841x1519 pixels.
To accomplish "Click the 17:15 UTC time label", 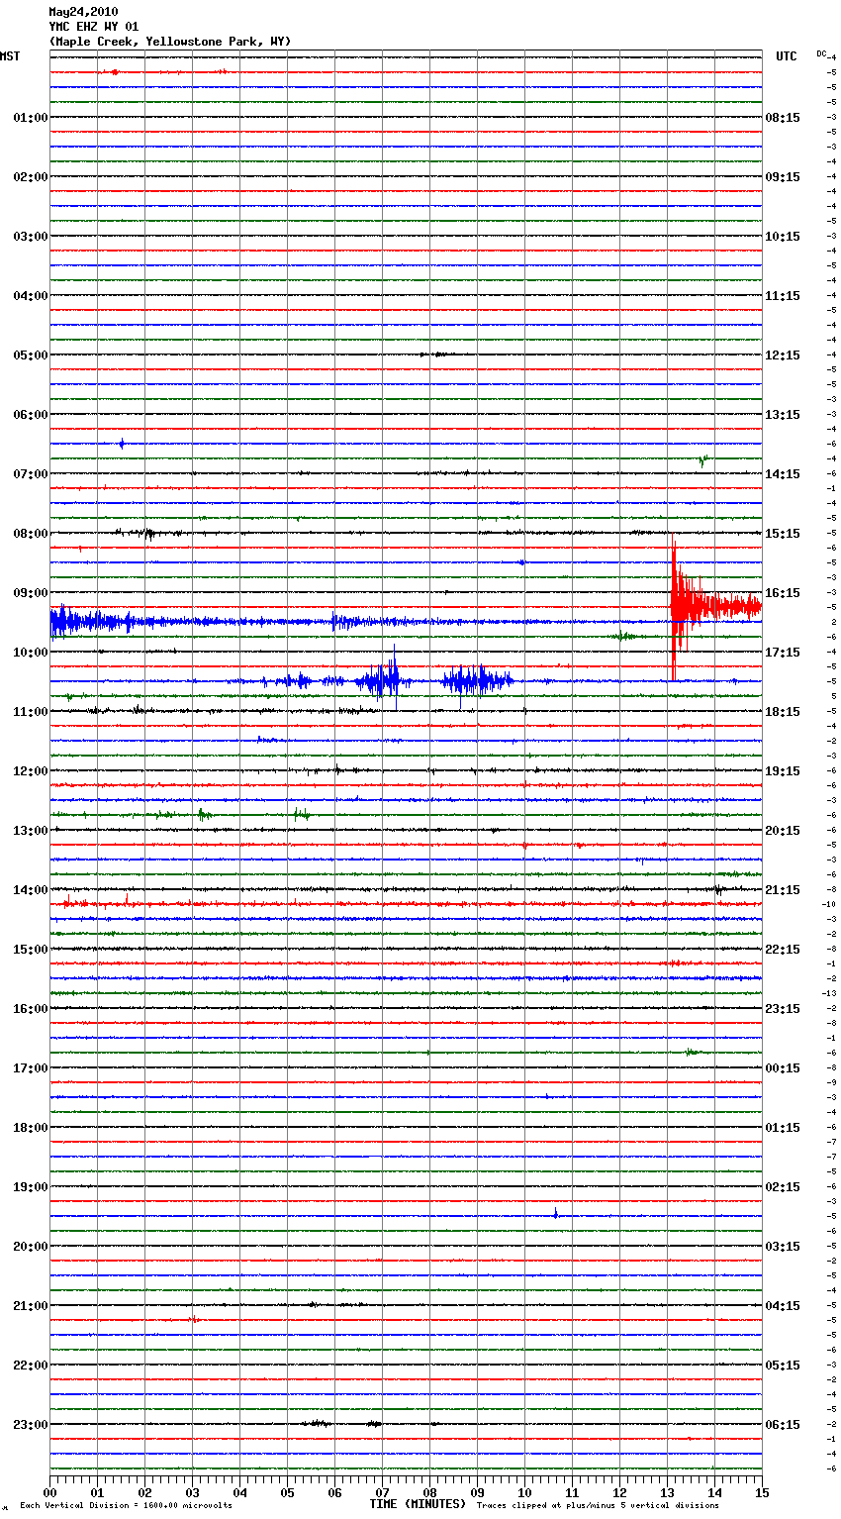I will coord(783,653).
